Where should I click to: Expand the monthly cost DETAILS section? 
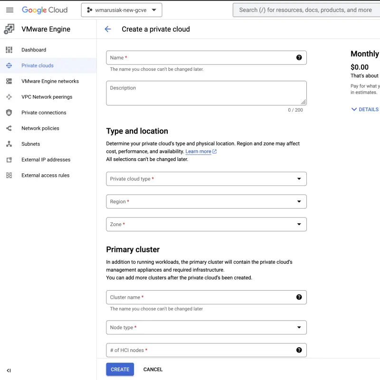[x=365, y=109]
